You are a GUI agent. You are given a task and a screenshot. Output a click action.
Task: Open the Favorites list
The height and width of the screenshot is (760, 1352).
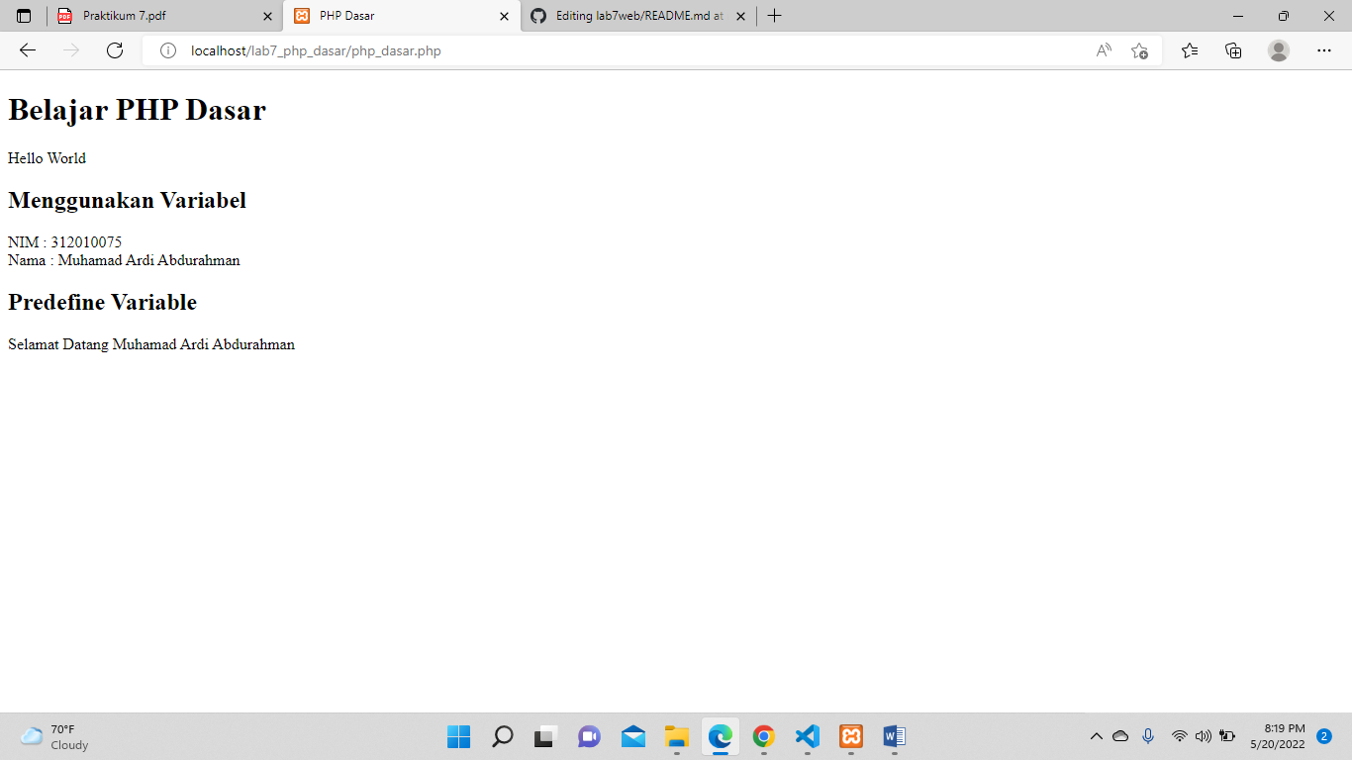1190,50
